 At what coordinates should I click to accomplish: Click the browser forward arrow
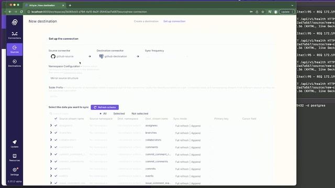(16, 11)
